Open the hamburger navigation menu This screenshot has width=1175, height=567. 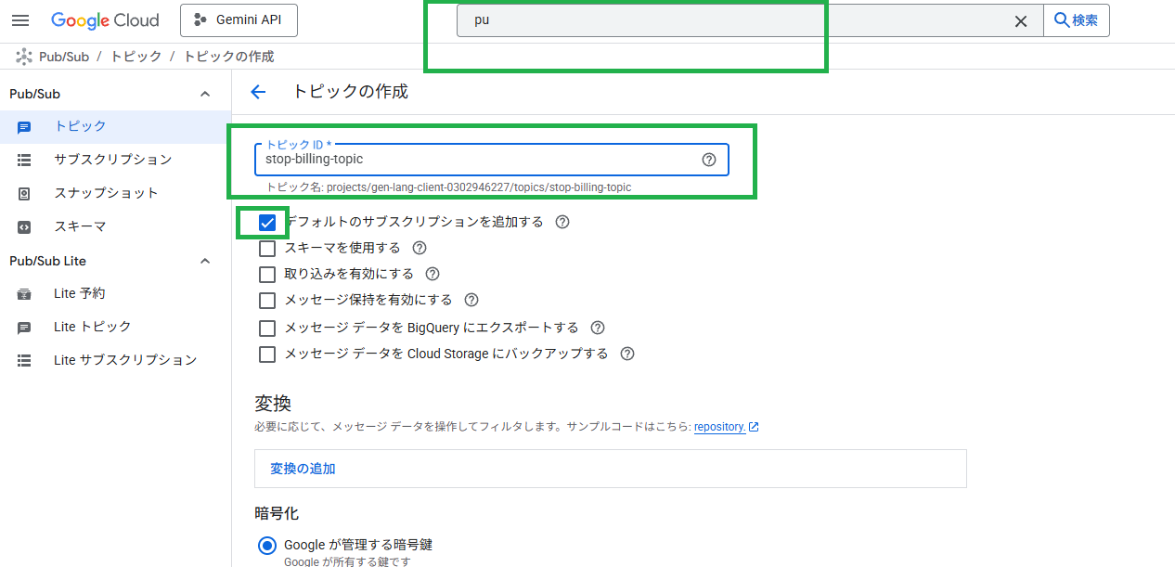tap(20, 20)
